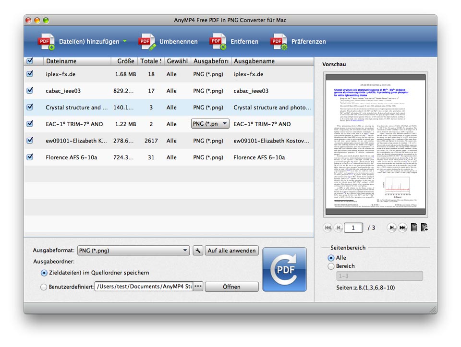Start conversion with the large PDF button
The width and height of the screenshot is (461, 347).
[x=284, y=270]
